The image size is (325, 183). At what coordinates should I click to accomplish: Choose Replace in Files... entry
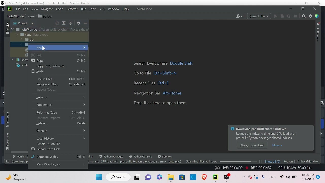pyautogui.click(x=58, y=84)
